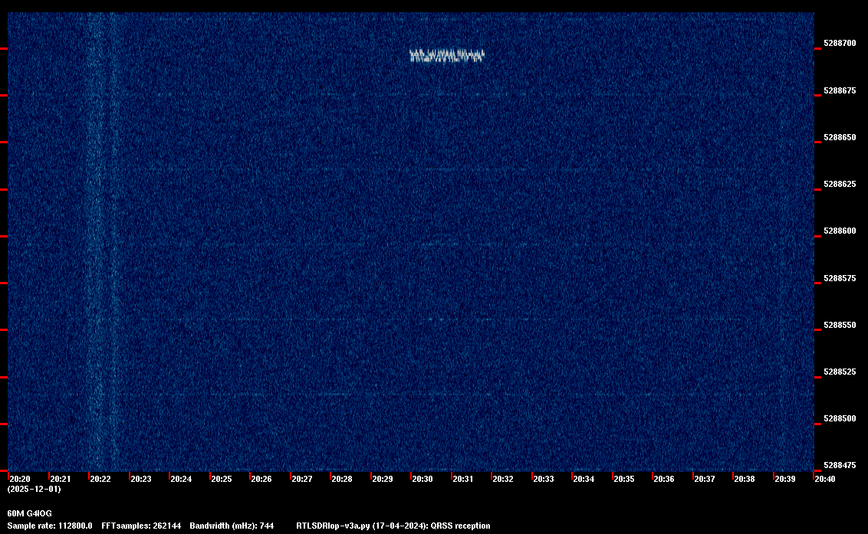Select the 20:33 time label
868x534 pixels.
click(543, 479)
